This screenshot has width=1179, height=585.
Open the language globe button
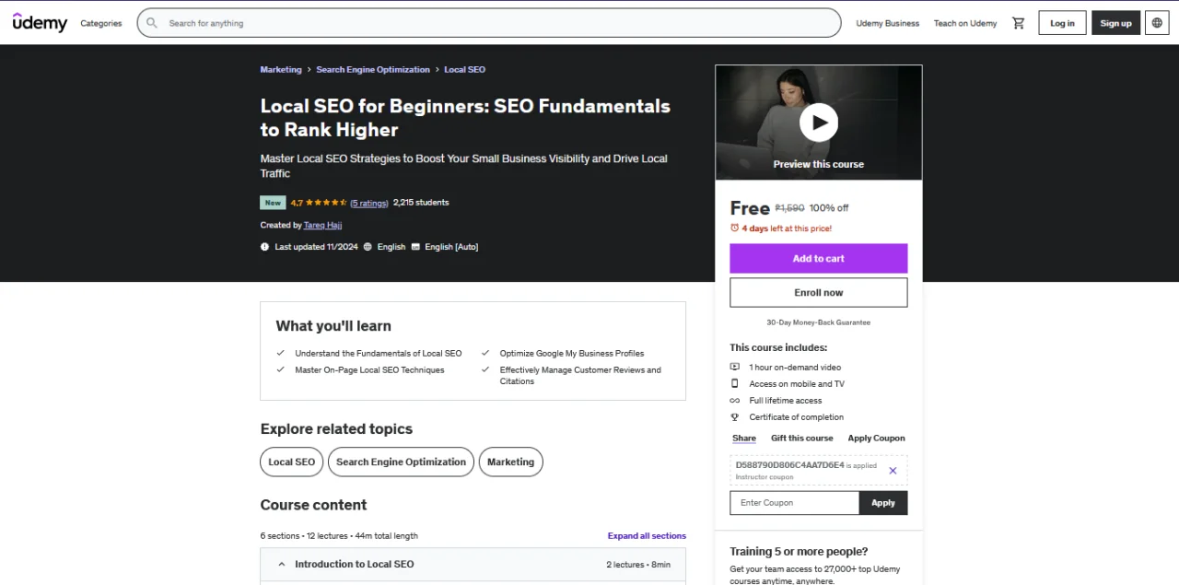coord(1158,23)
